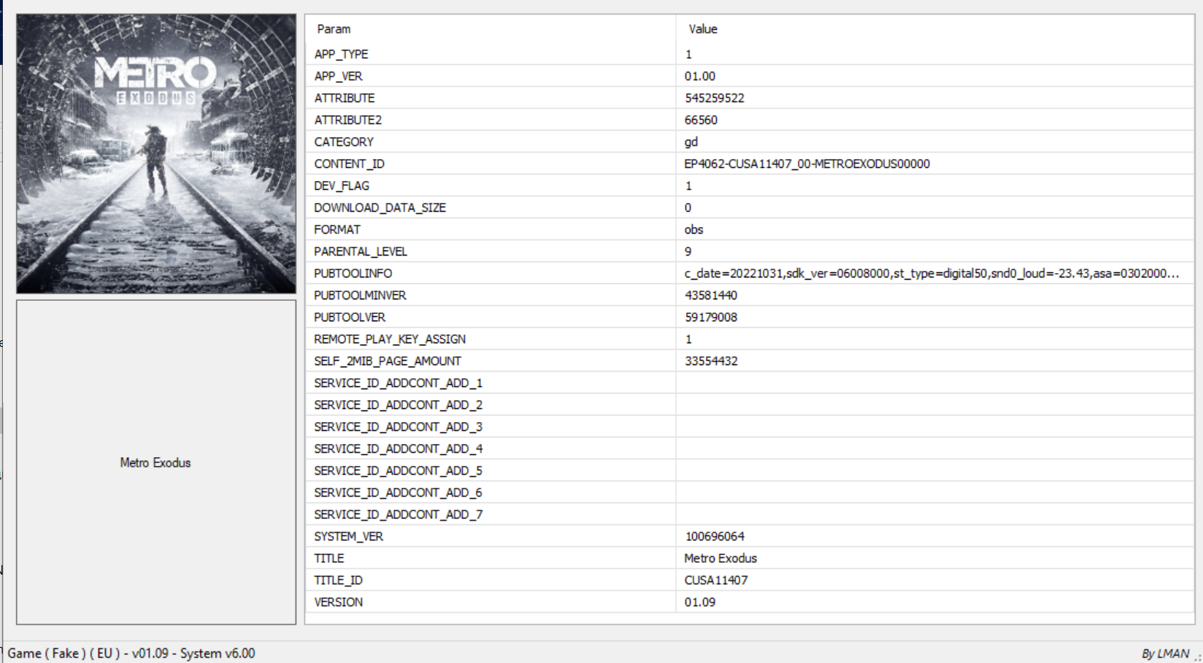Screen dimensions: 1203x663
Task: Select the TITLE parameter name
Action: click(x=329, y=558)
